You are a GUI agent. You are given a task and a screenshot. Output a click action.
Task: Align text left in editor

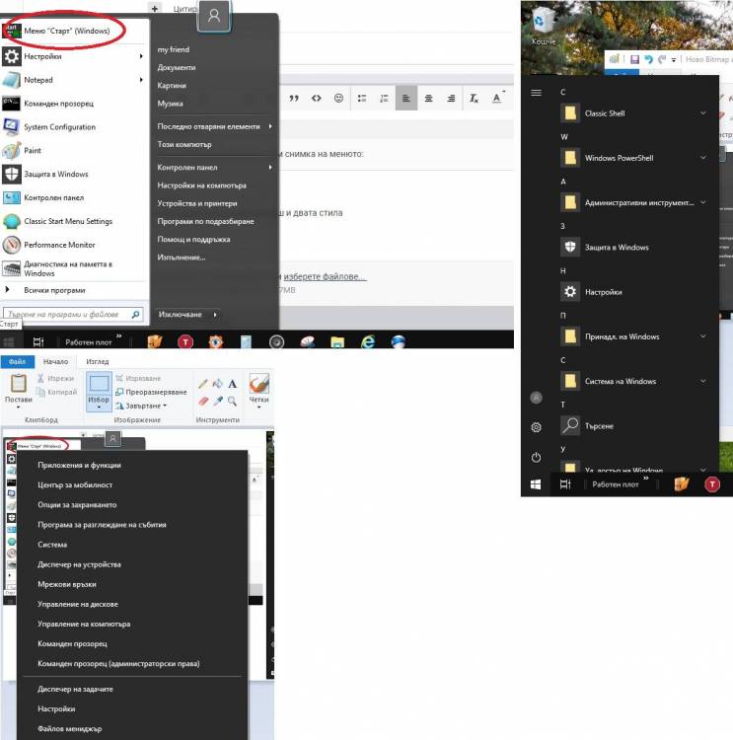pyautogui.click(x=405, y=98)
